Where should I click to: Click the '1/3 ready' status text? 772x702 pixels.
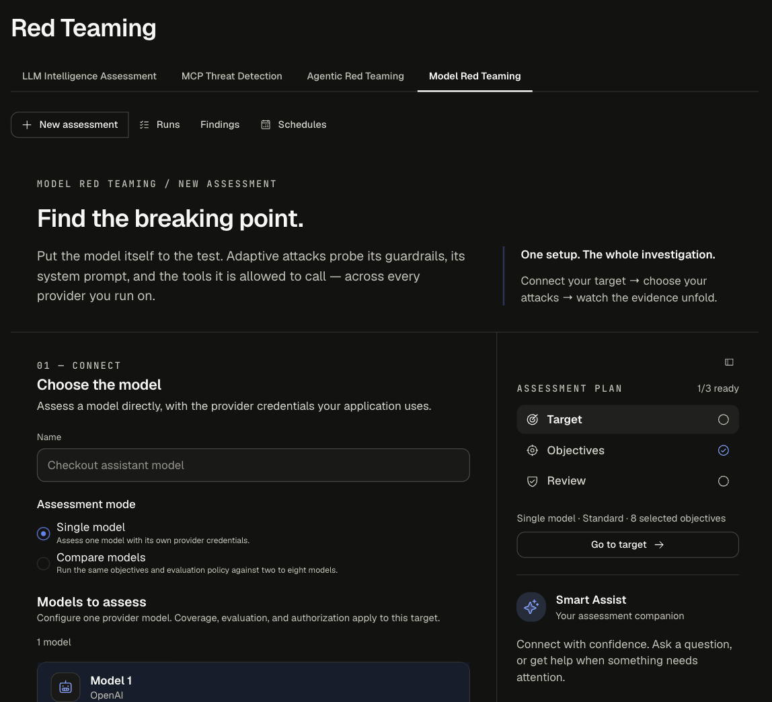(x=718, y=388)
